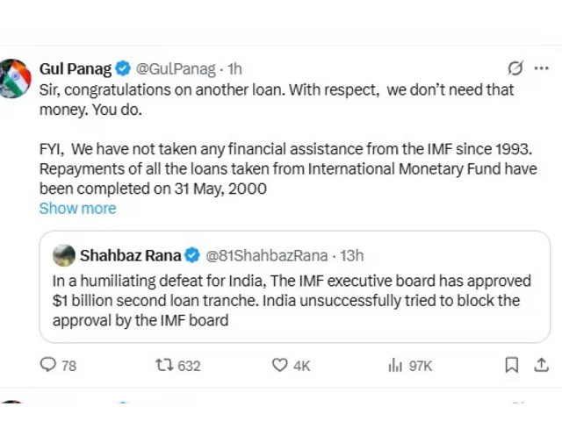View analytics showing 97K views

pyautogui.click(x=395, y=366)
